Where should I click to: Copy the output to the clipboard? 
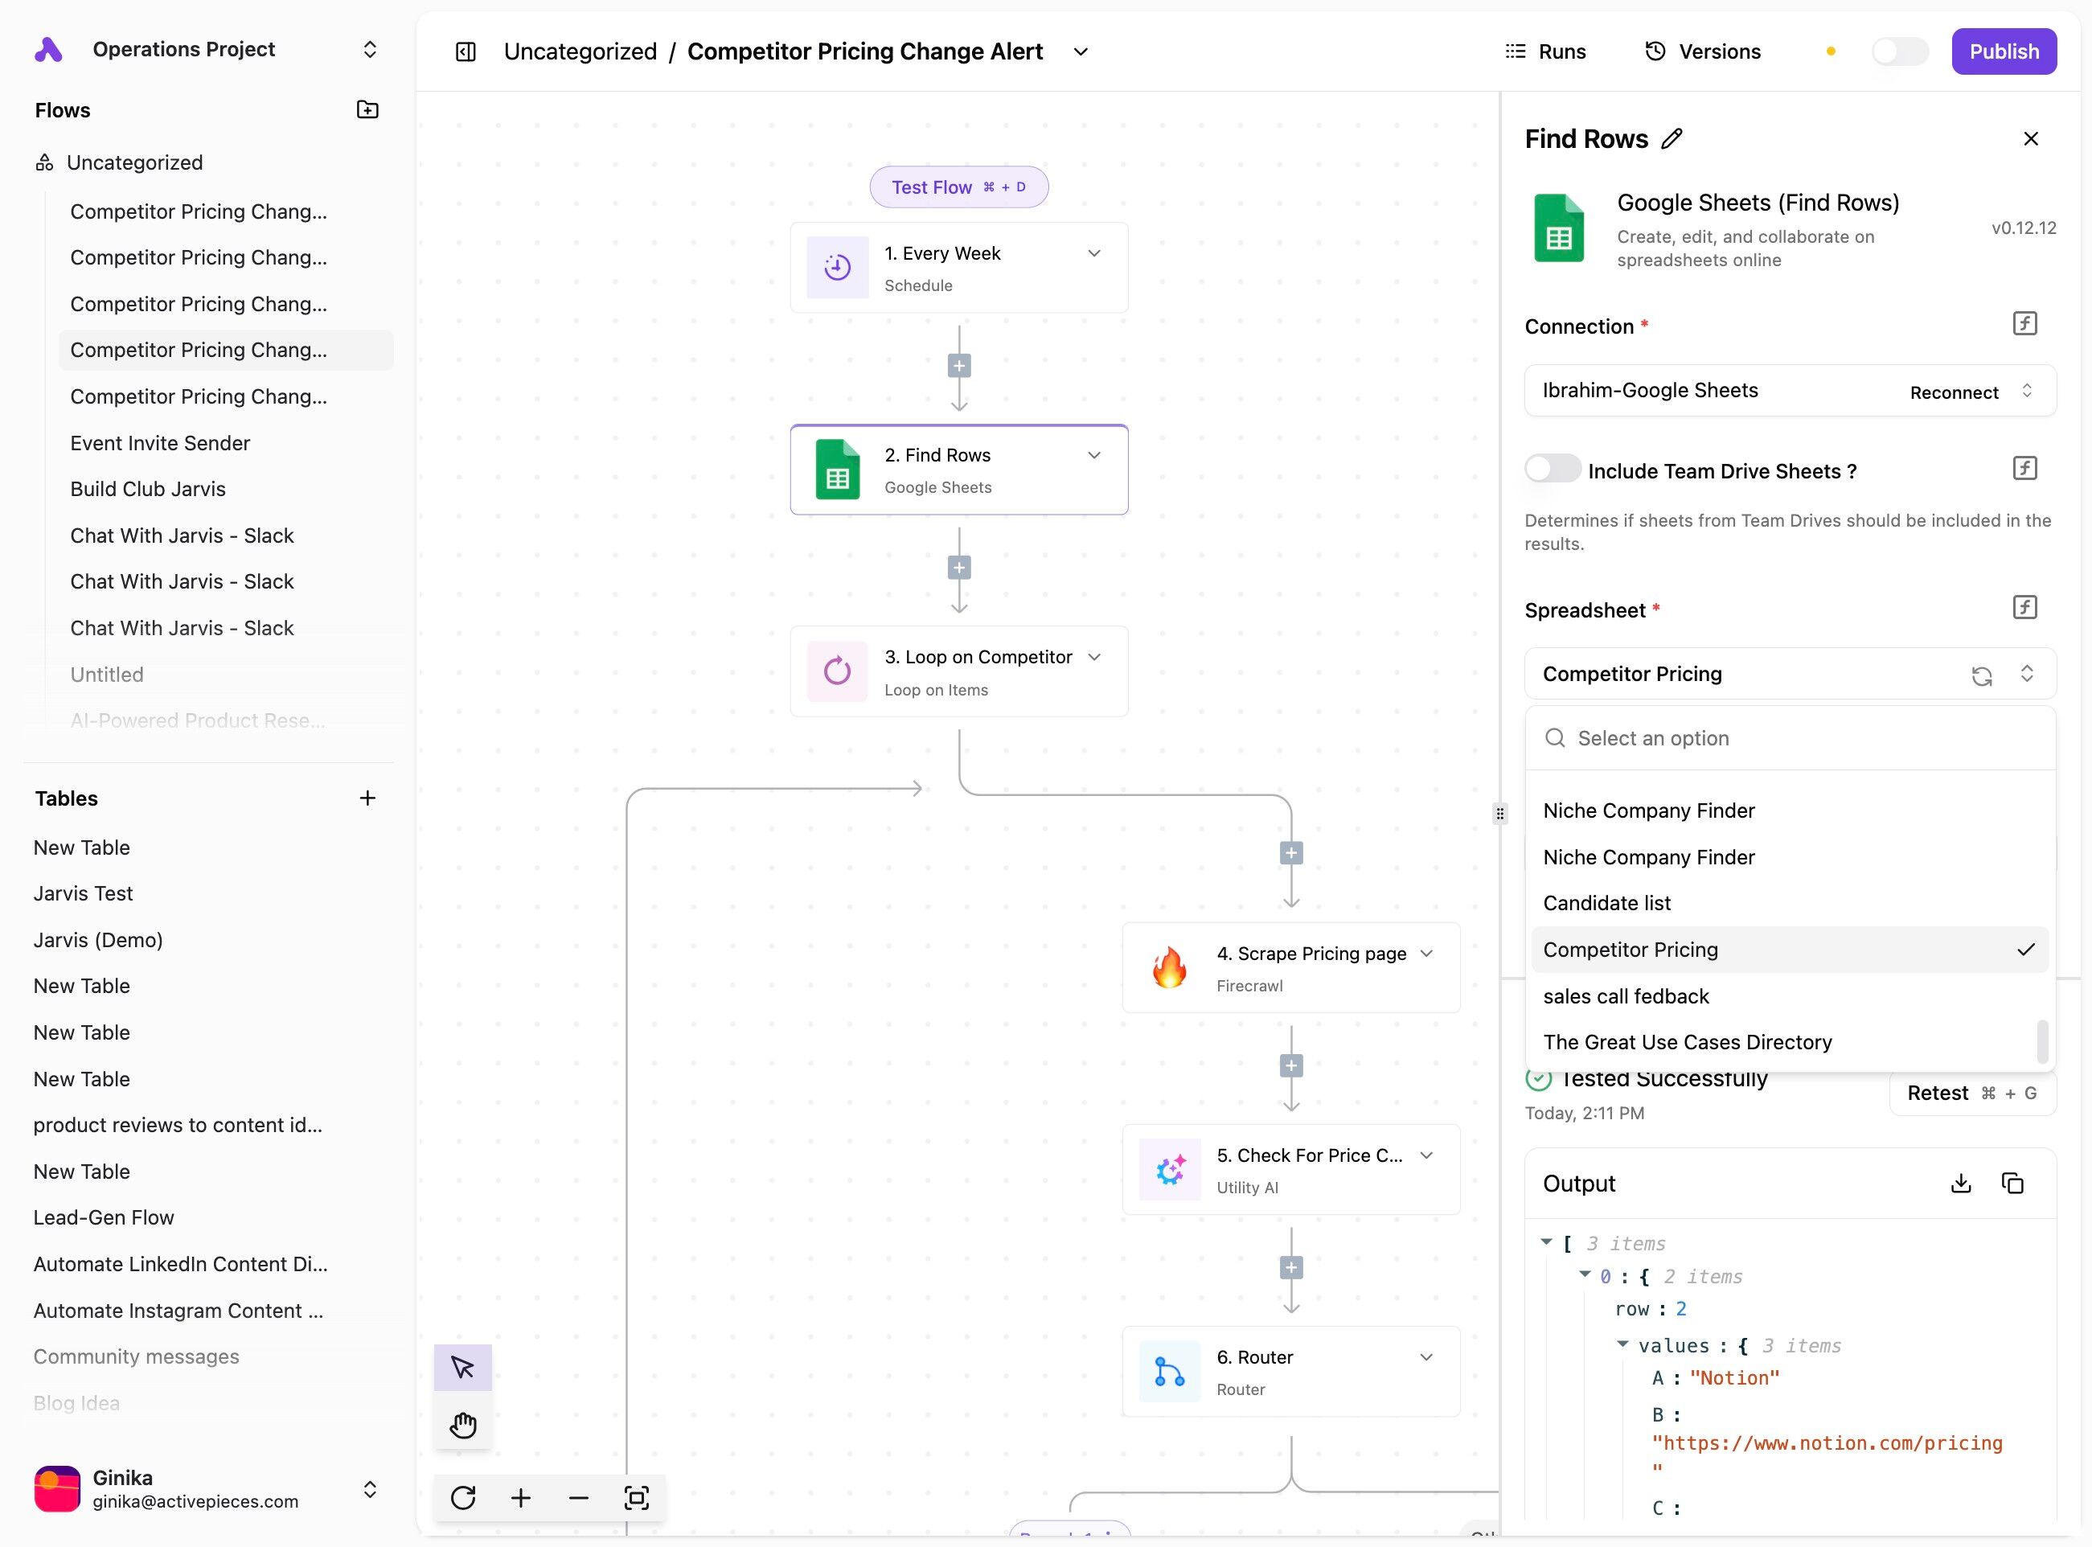[2012, 1184]
